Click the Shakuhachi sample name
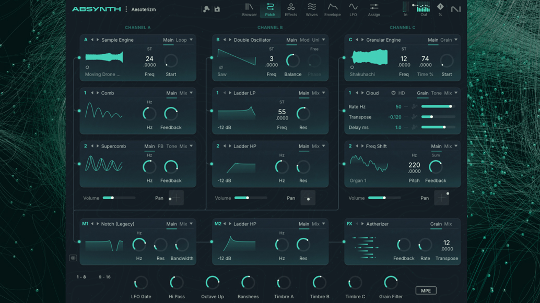 tap(361, 74)
